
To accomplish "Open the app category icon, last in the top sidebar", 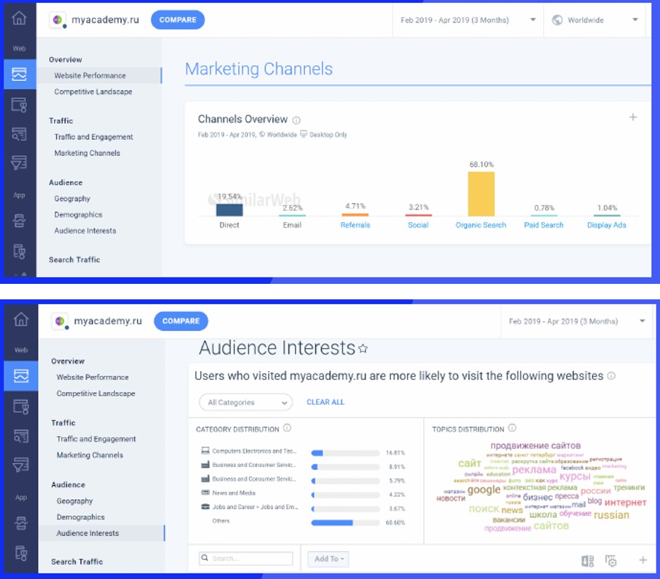I will point(20,251).
